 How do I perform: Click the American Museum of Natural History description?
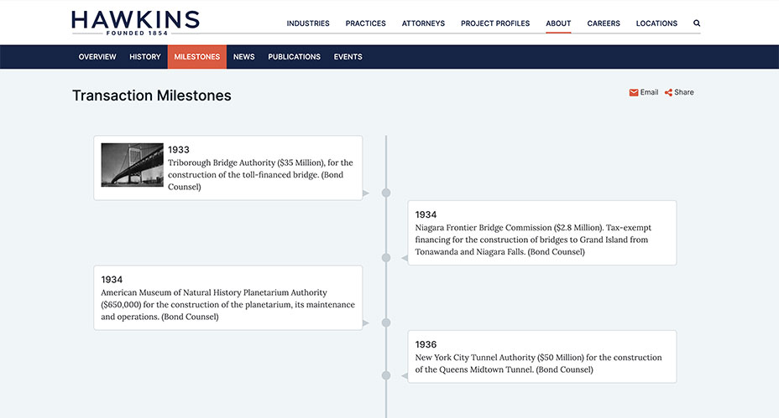coord(228,304)
